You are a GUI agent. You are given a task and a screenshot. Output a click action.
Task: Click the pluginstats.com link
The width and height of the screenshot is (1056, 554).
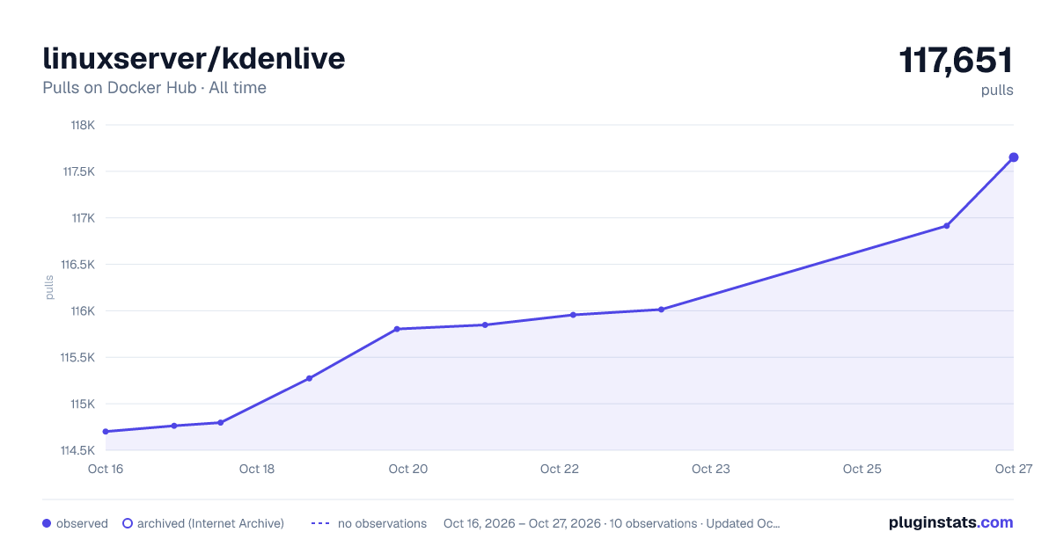pos(950,522)
